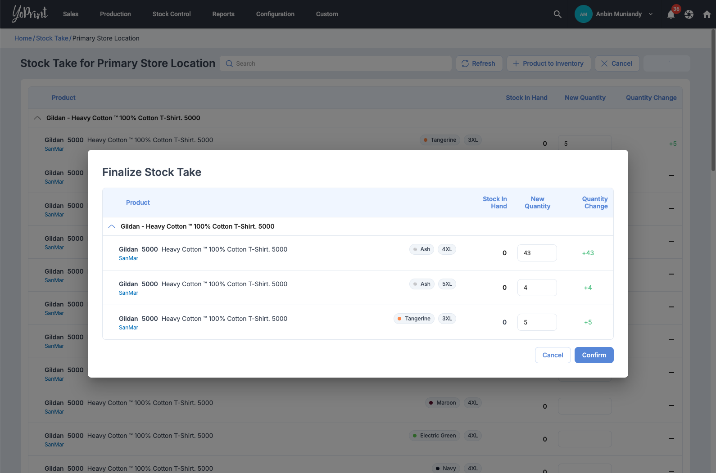
Task: Click the 5XL size tag in dialog
Action: pos(447,284)
